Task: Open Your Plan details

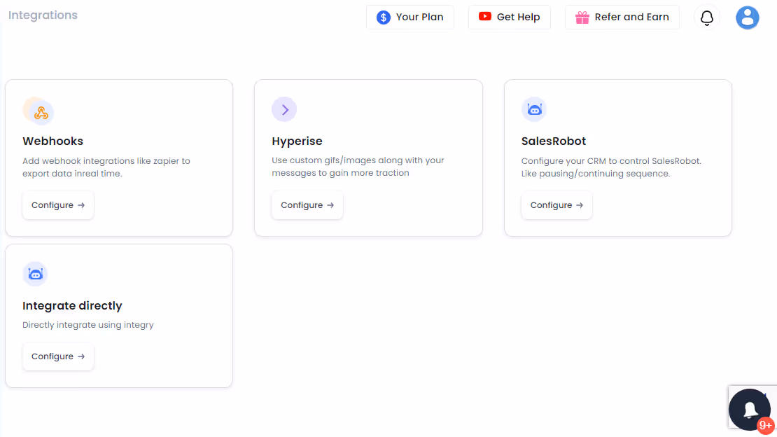Action: tap(409, 17)
